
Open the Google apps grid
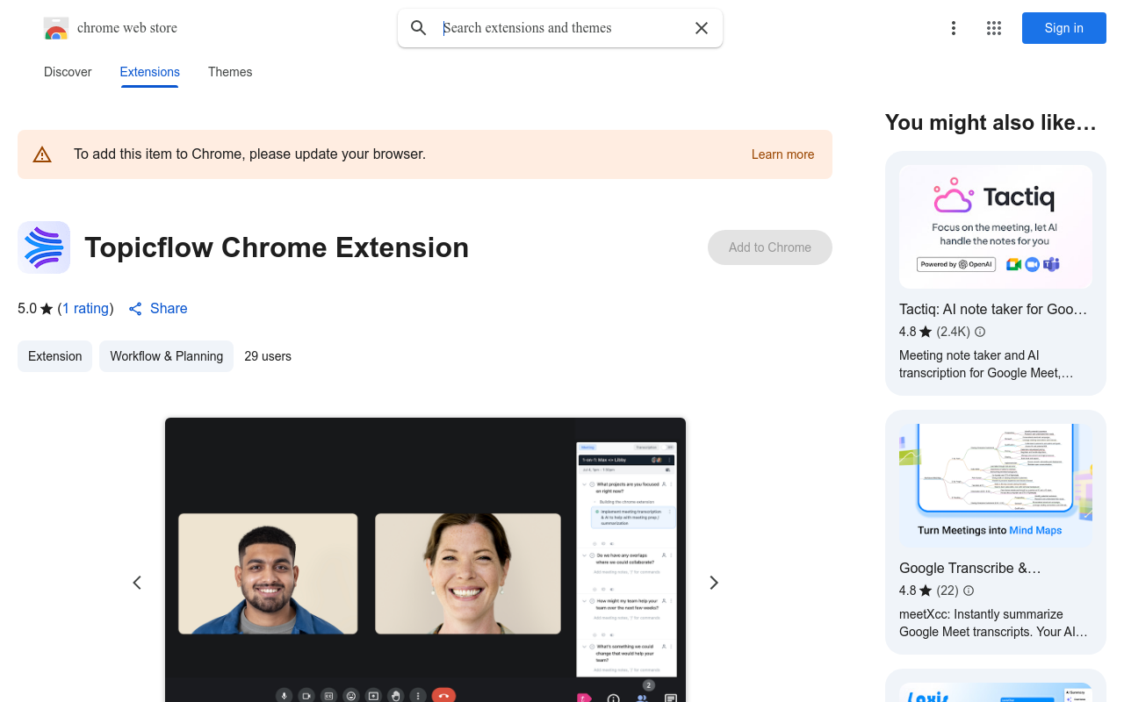point(994,28)
